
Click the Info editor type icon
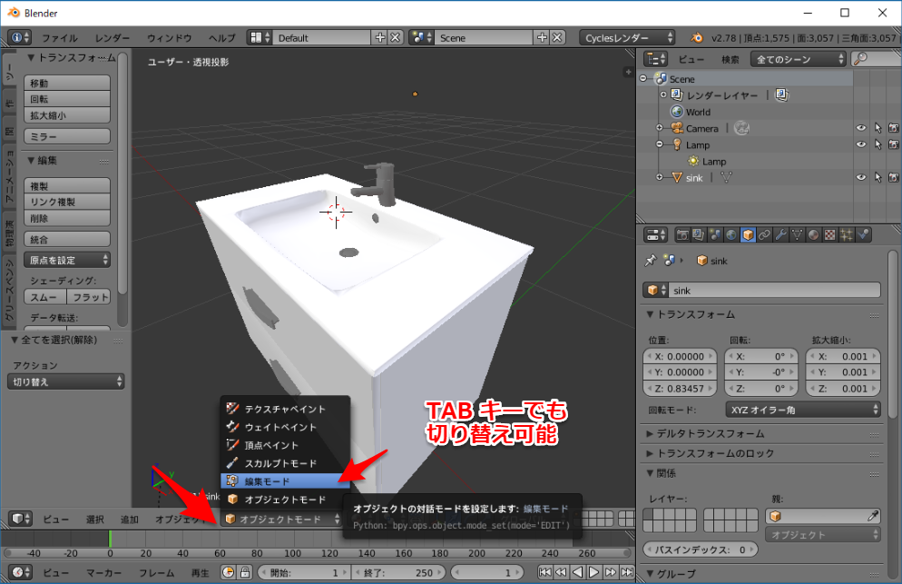click(20, 37)
